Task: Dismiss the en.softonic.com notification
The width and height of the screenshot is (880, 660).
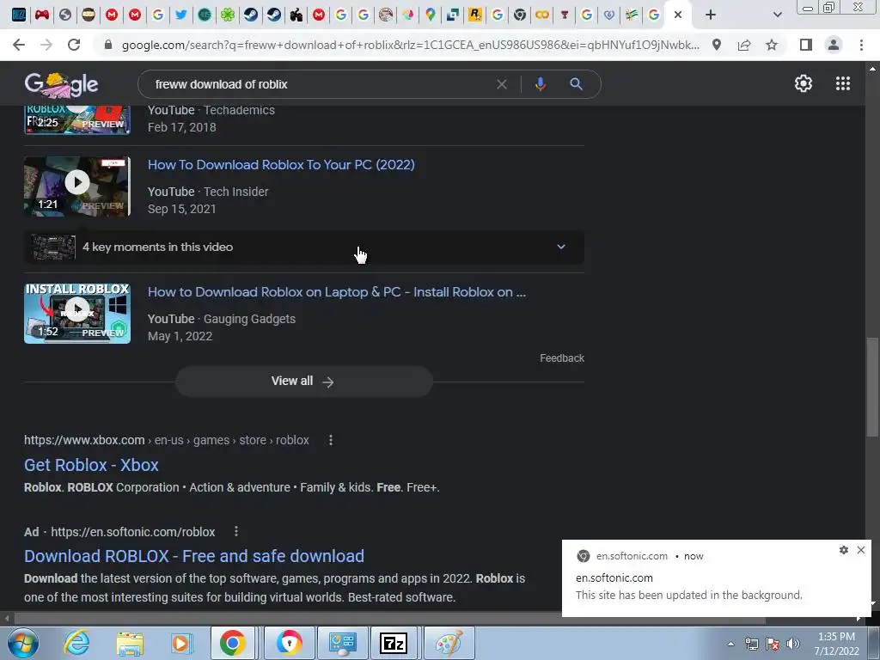Action: [x=861, y=550]
